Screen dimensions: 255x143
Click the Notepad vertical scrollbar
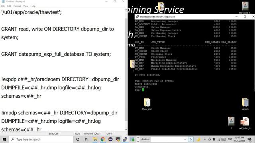[126, 70]
